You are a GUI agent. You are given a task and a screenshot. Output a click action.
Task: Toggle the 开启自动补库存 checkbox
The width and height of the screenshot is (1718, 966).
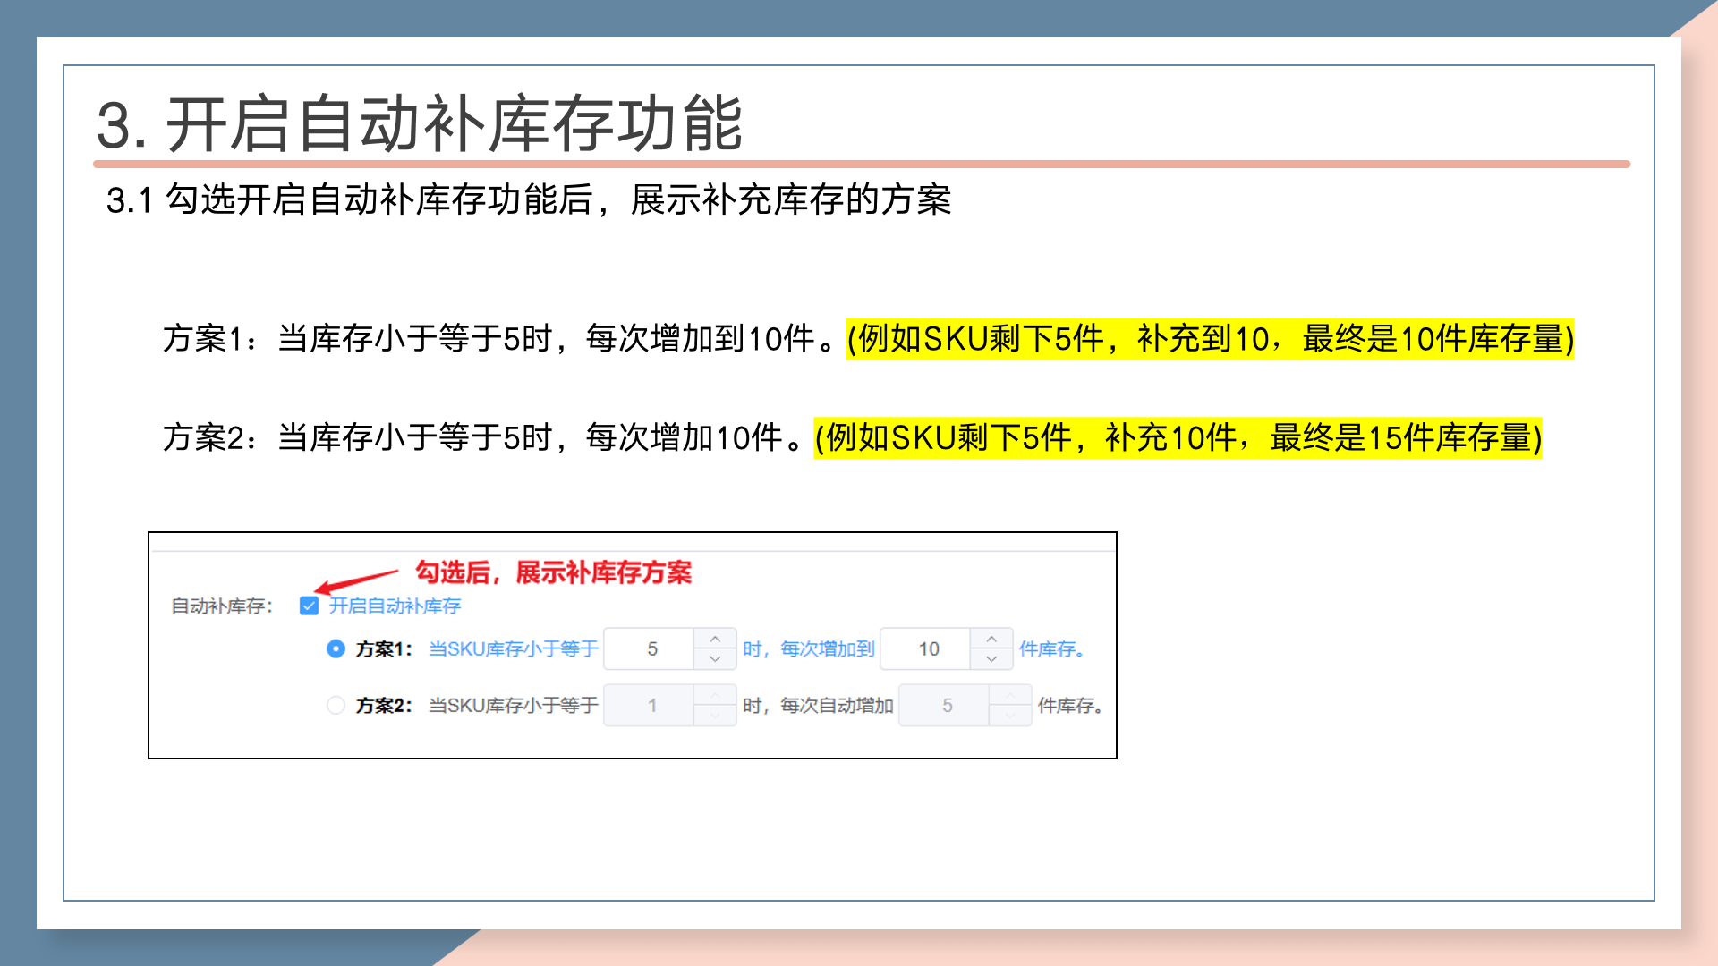tap(309, 606)
